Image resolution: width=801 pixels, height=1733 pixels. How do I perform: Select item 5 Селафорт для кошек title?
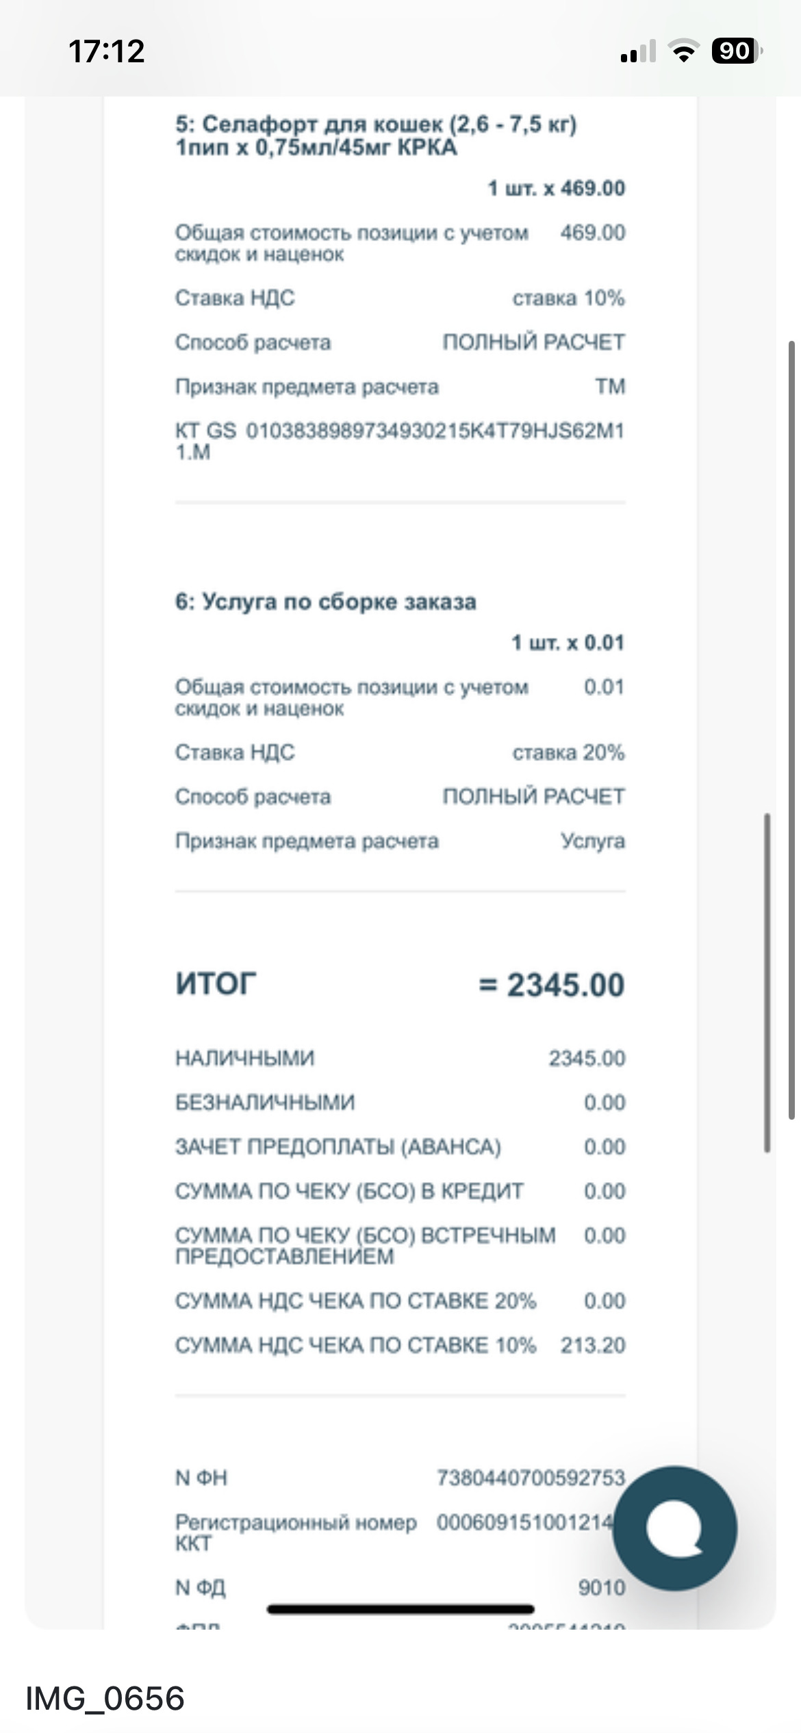(x=375, y=136)
